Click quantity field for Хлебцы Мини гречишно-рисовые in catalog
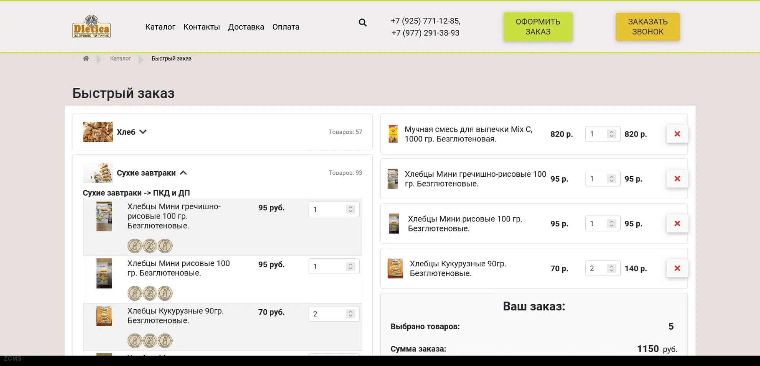Image resolution: width=760 pixels, height=366 pixels. coord(328,210)
